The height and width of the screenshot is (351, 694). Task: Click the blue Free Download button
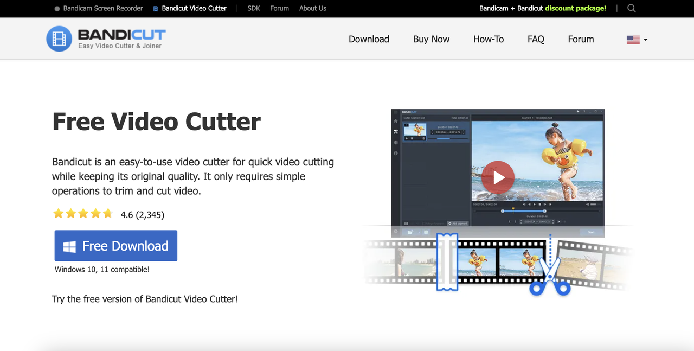pyautogui.click(x=116, y=246)
